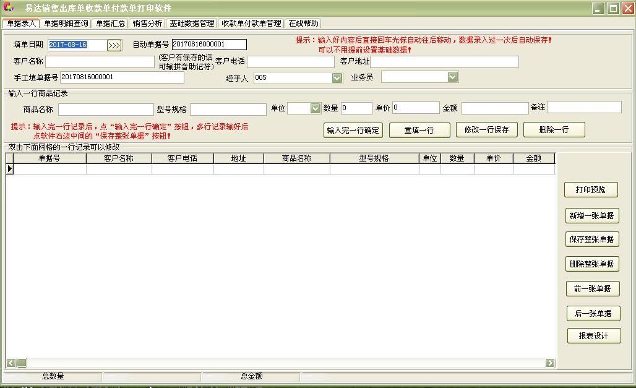Viewport: 636px width, 388px height.
Task: Select the current row indicator arrow in grid
Action: coord(10,169)
